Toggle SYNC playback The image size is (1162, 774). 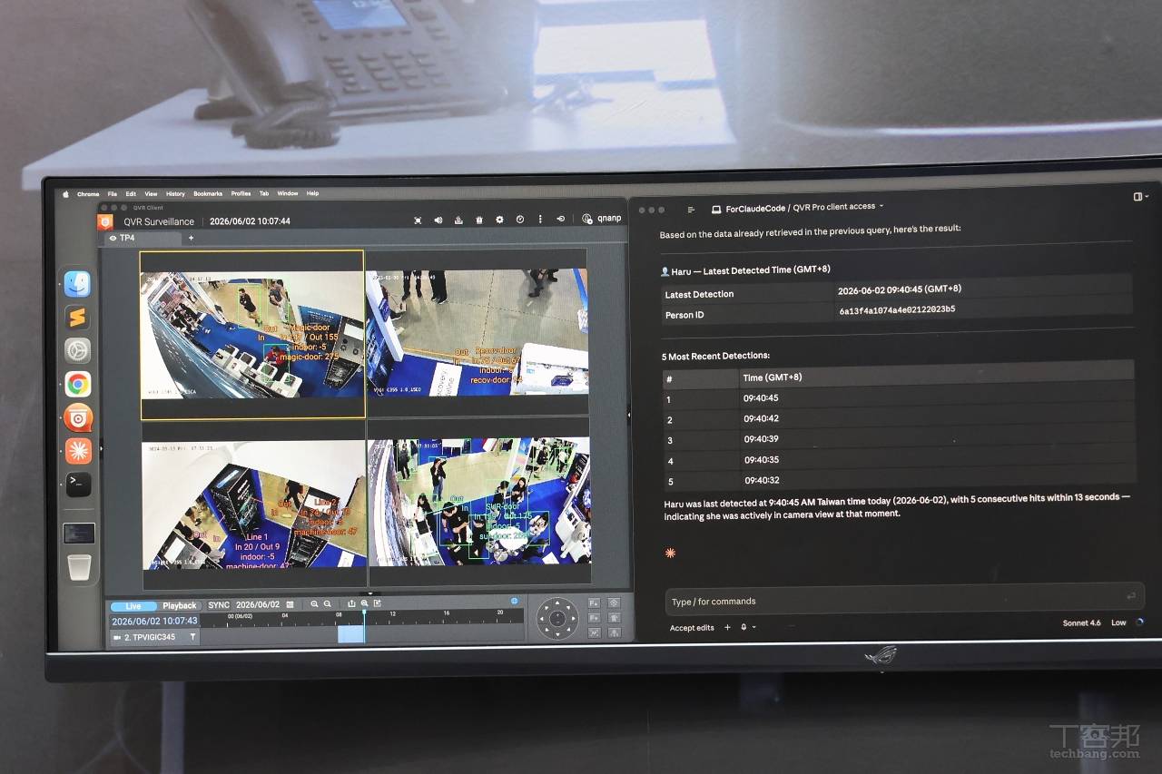coord(219,605)
